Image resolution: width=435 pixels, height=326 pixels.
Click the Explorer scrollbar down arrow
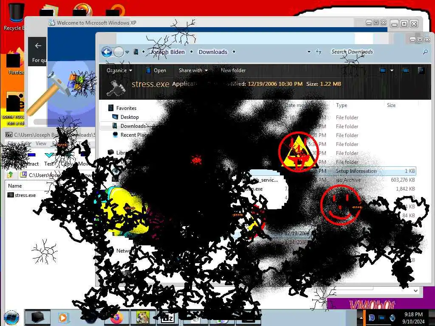click(x=415, y=290)
